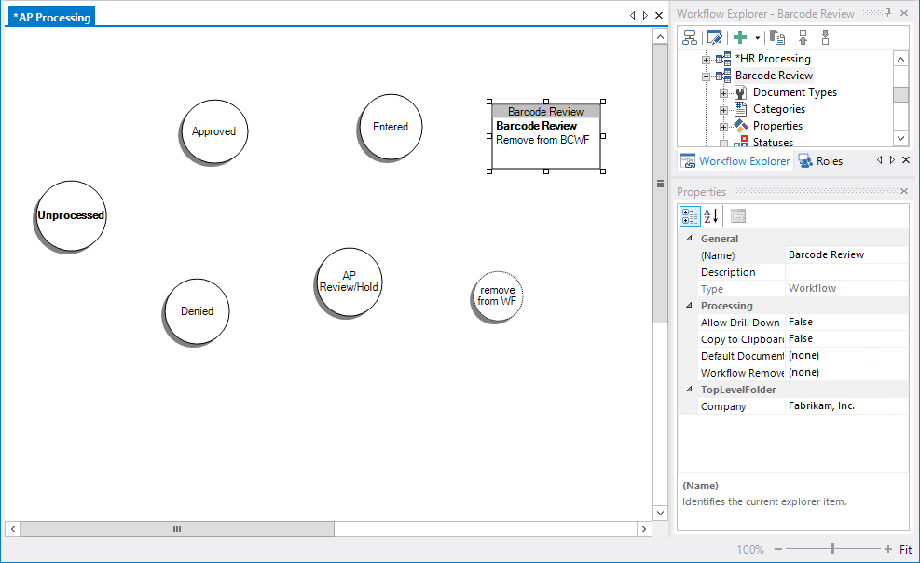Screen dimensions: 920x563
Task: Click the workflow diagram icon in explorer toolbar
Action: 690,37
